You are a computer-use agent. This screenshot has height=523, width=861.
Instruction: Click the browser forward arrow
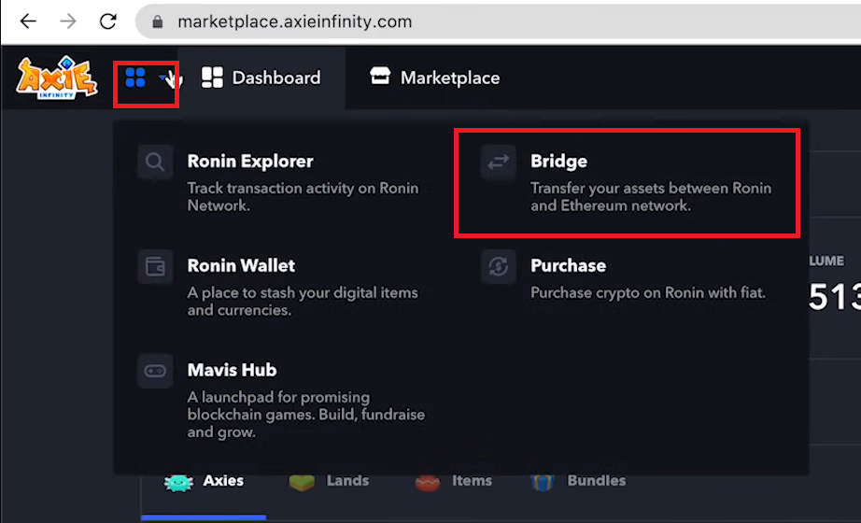click(x=68, y=21)
